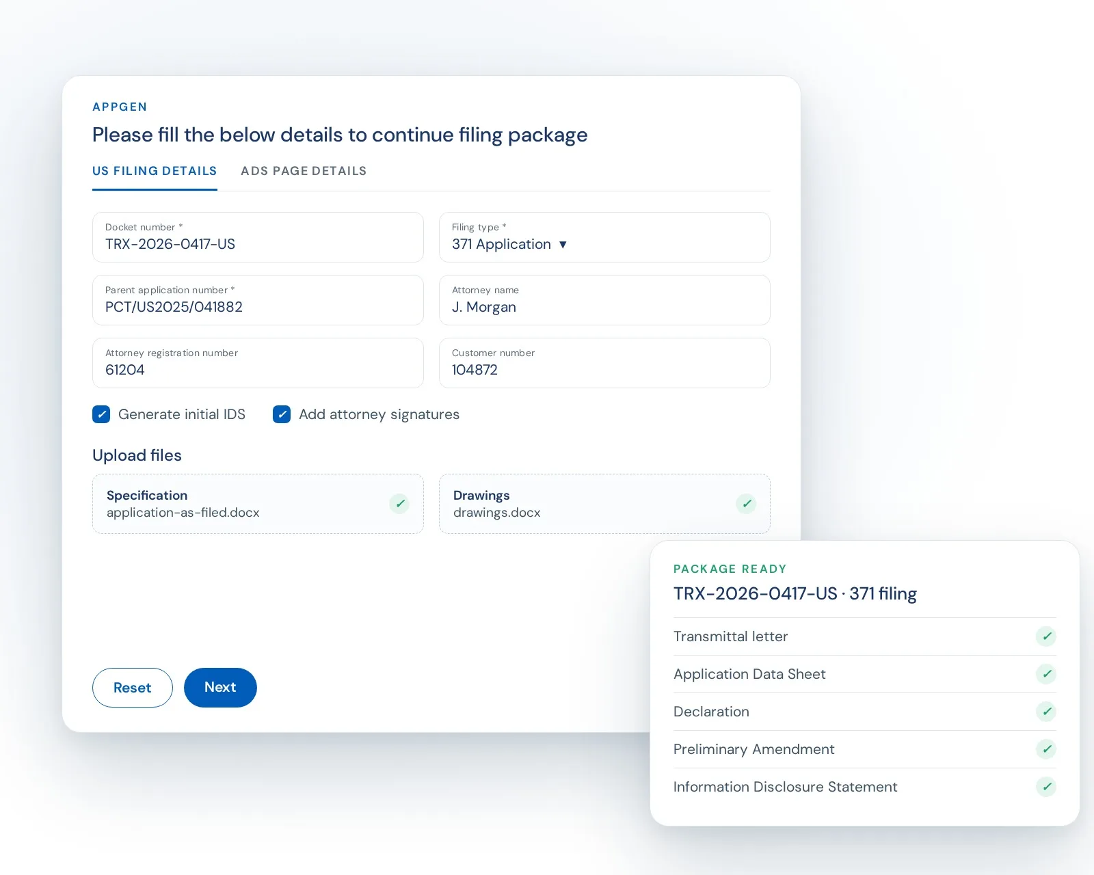Viewport: 1094px width, 875px height.
Task: Select the Attorney registration number field
Action: click(258, 363)
